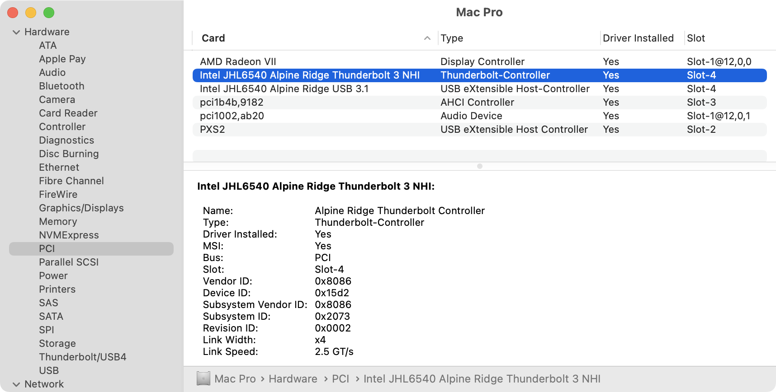
Task: Select SPI in the sidebar
Action: pos(47,330)
